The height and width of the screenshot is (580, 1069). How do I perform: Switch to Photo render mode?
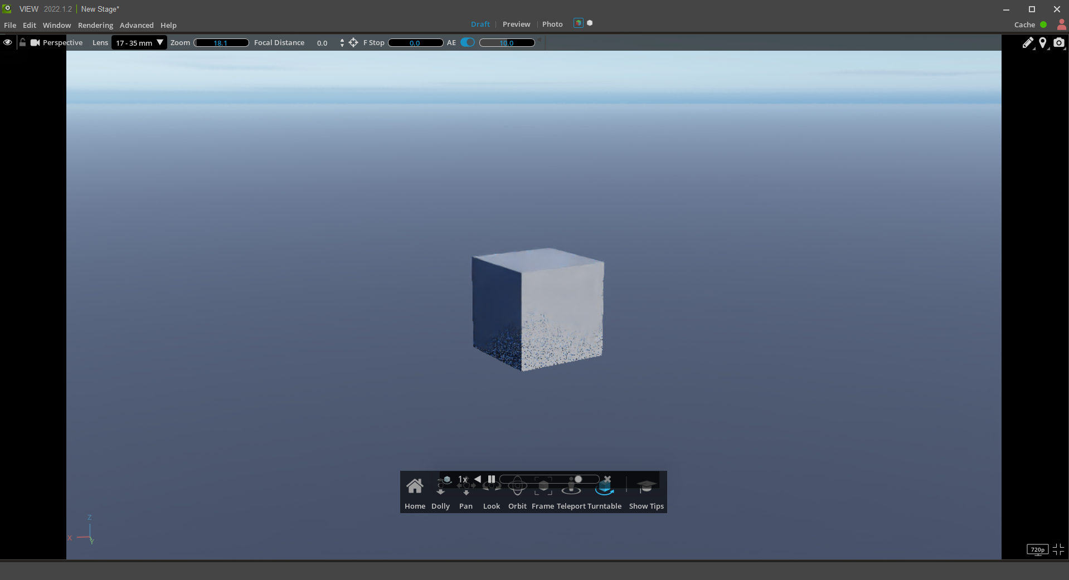coord(552,24)
